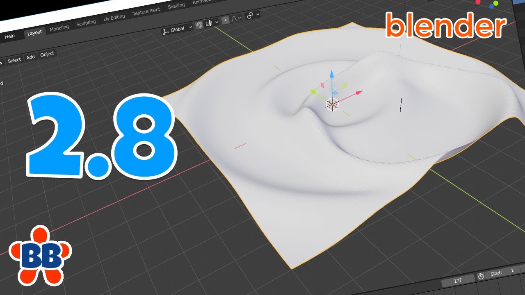This screenshot has height=295, width=525.
Task: Switch to the Layout workspace tab
Action: pos(34,33)
